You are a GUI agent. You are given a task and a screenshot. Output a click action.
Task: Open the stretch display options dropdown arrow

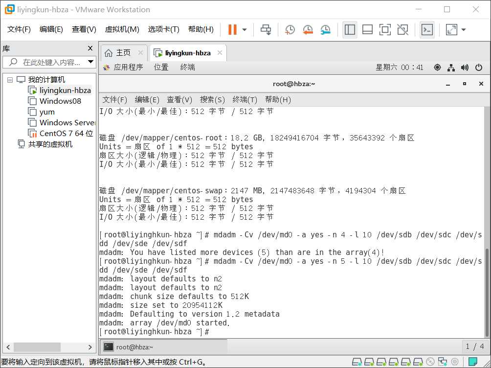point(464,30)
